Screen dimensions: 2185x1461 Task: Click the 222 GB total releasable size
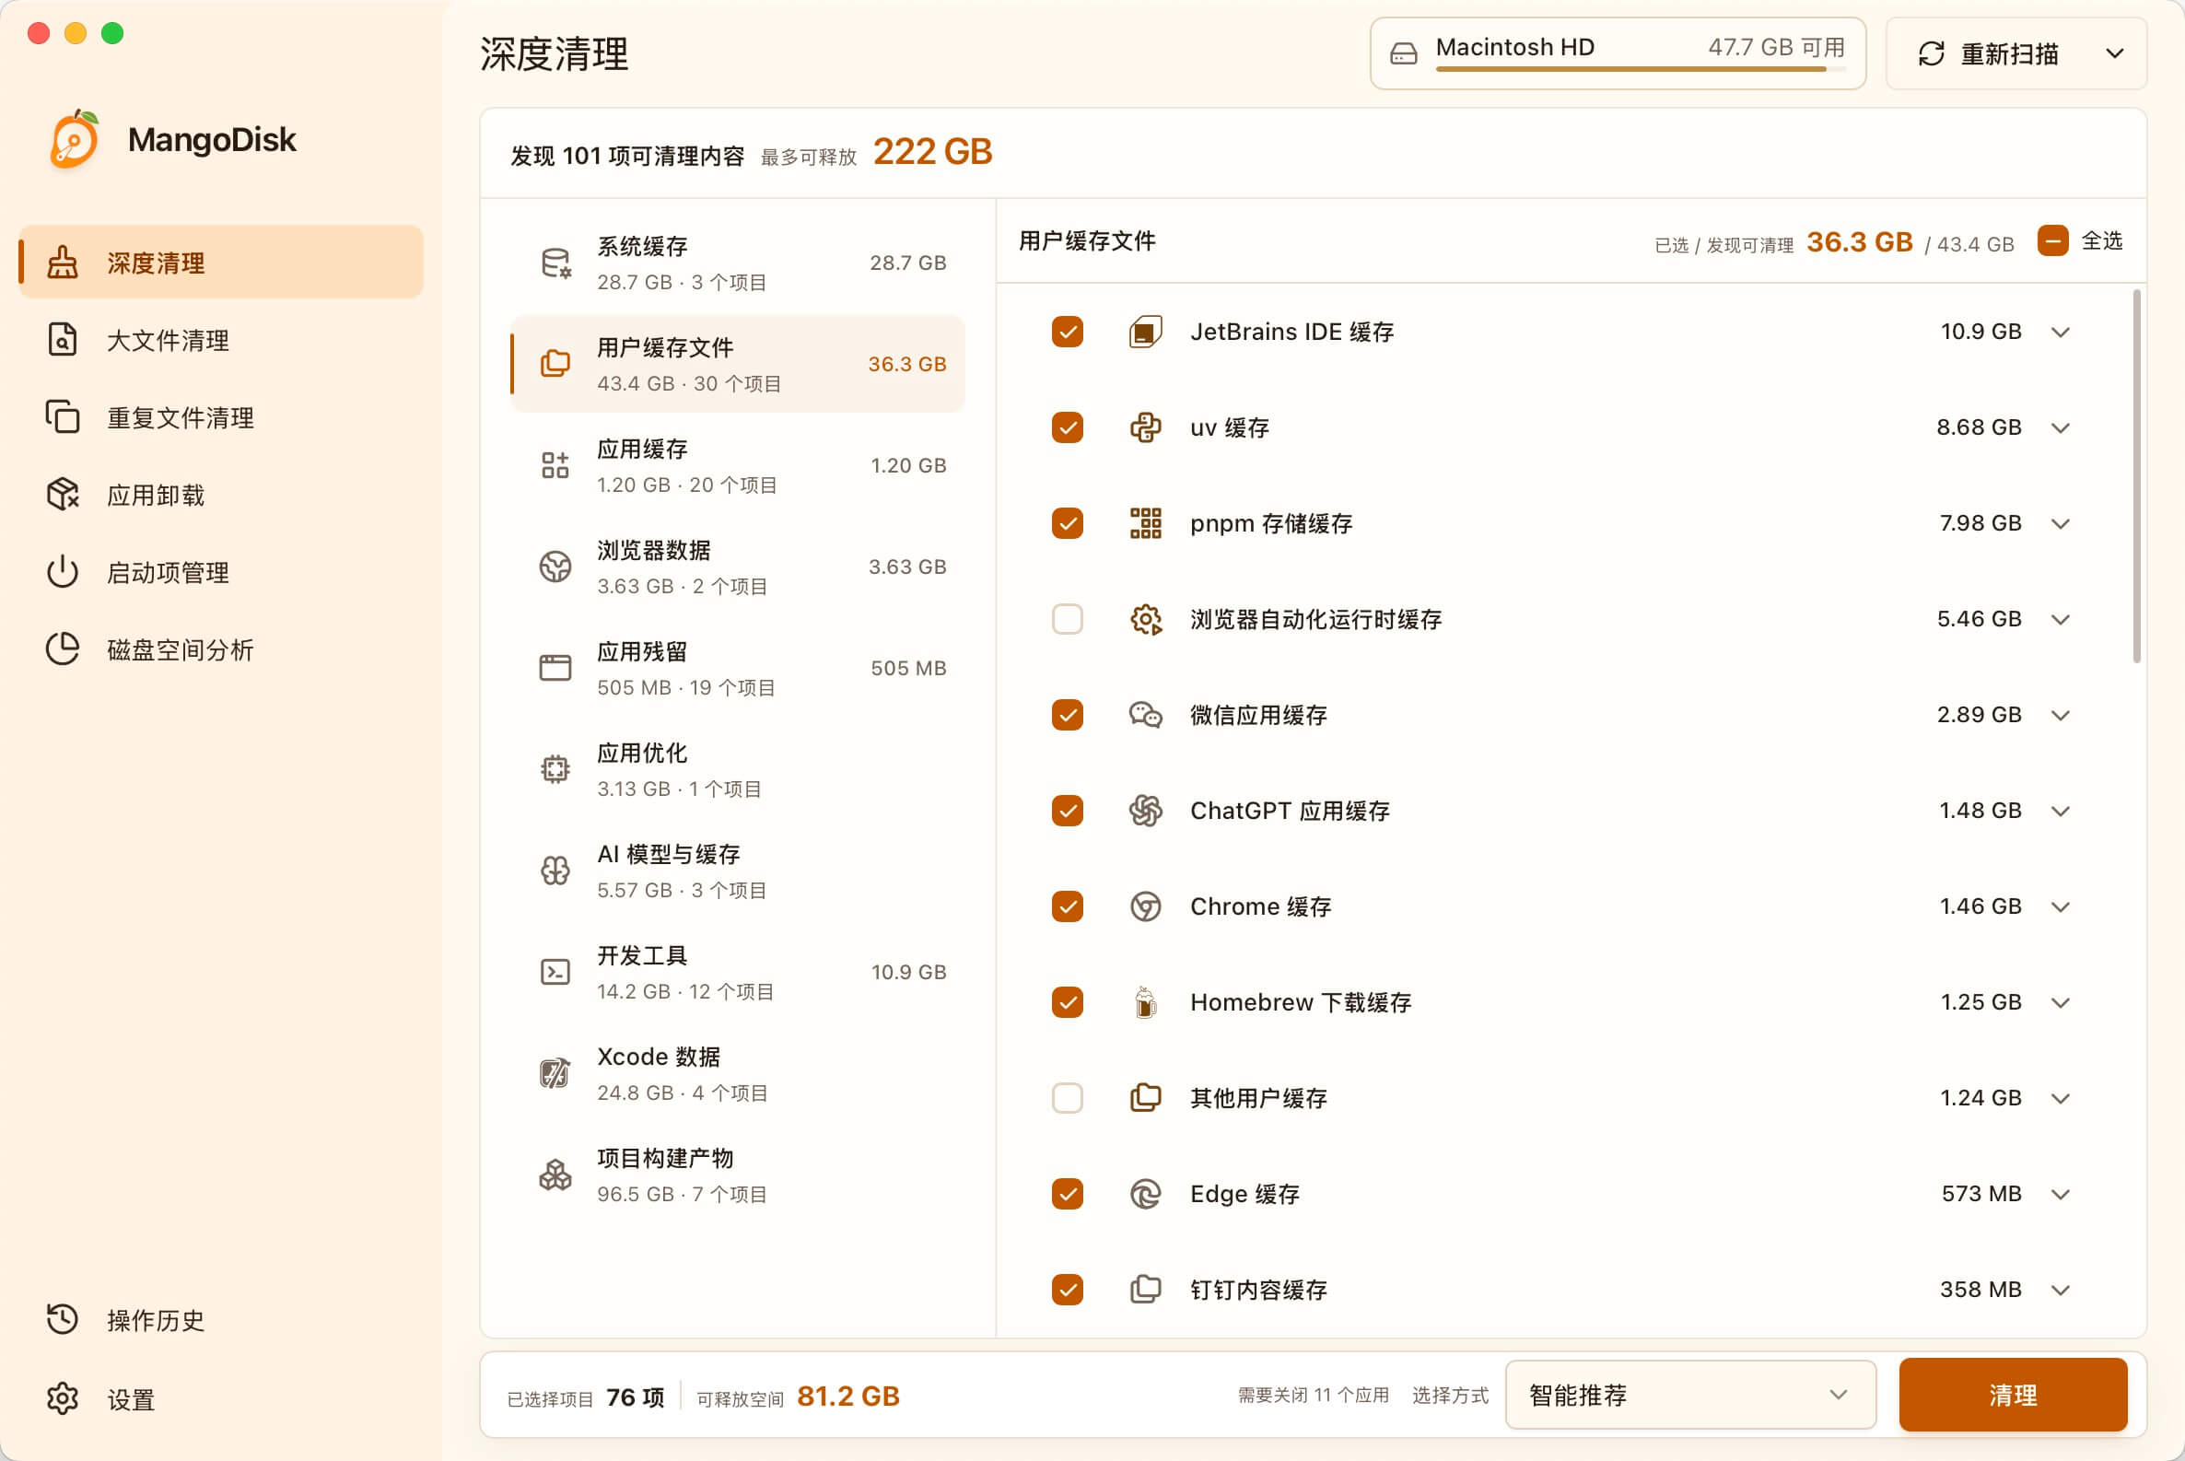coord(933,152)
